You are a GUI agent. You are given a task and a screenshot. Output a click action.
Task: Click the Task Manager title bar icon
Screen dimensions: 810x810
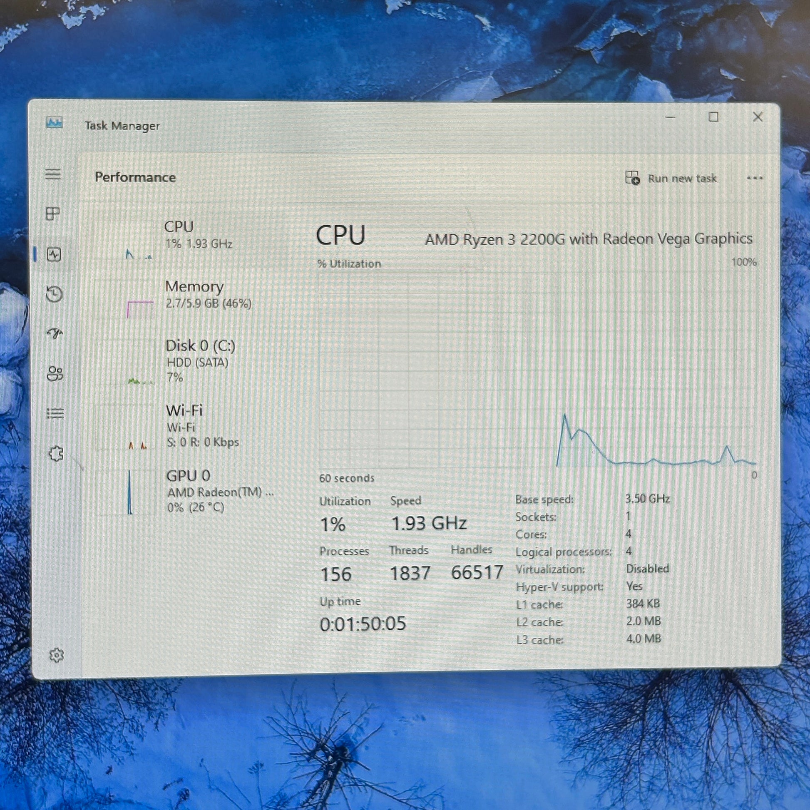(55, 123)
